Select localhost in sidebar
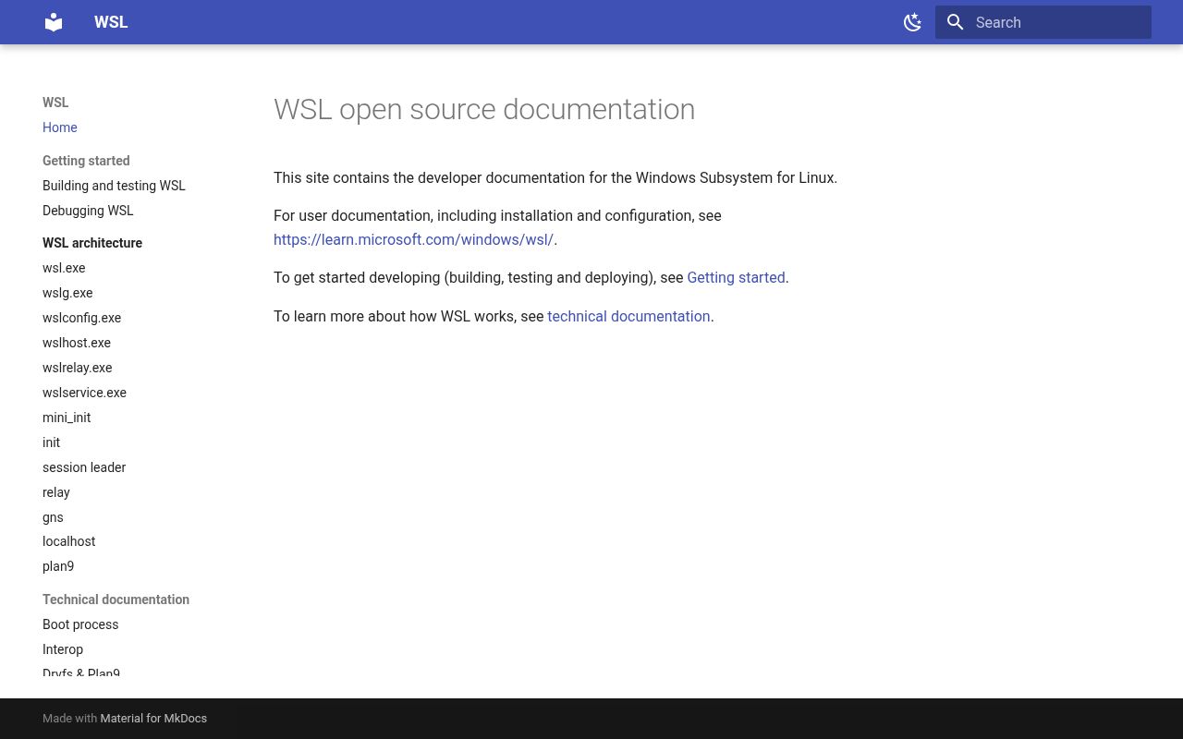The width and height of the screenshot is (1183, 739). 68,541
